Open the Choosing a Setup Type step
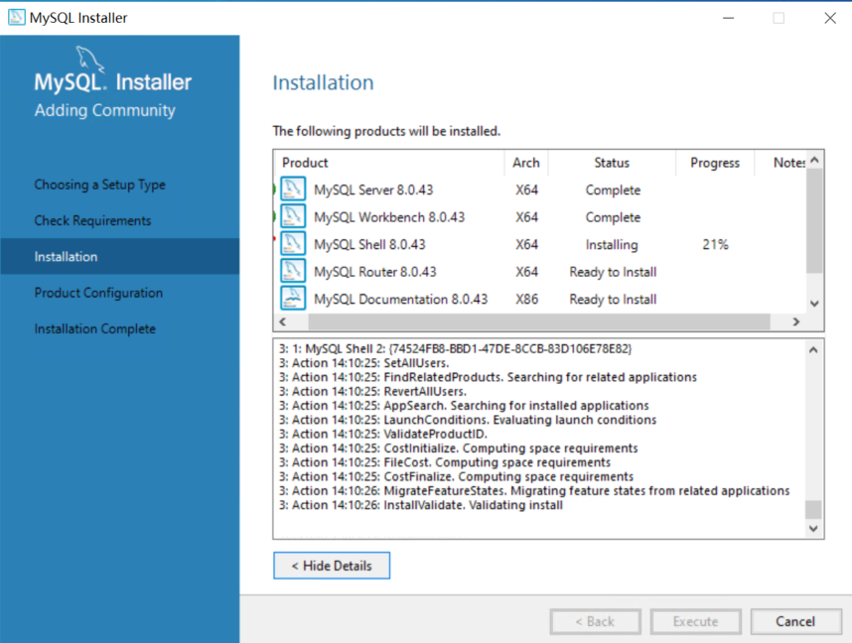Screen dimensions: 852x643 100,185
